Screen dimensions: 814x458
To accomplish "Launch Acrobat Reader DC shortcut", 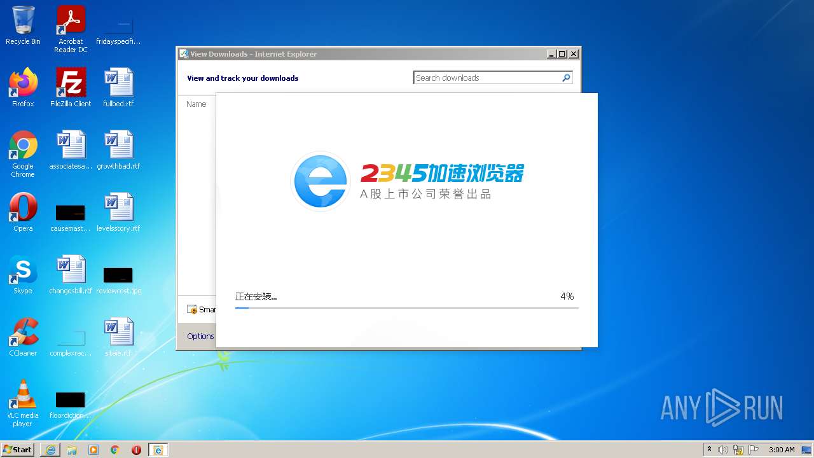I will 71,29.
